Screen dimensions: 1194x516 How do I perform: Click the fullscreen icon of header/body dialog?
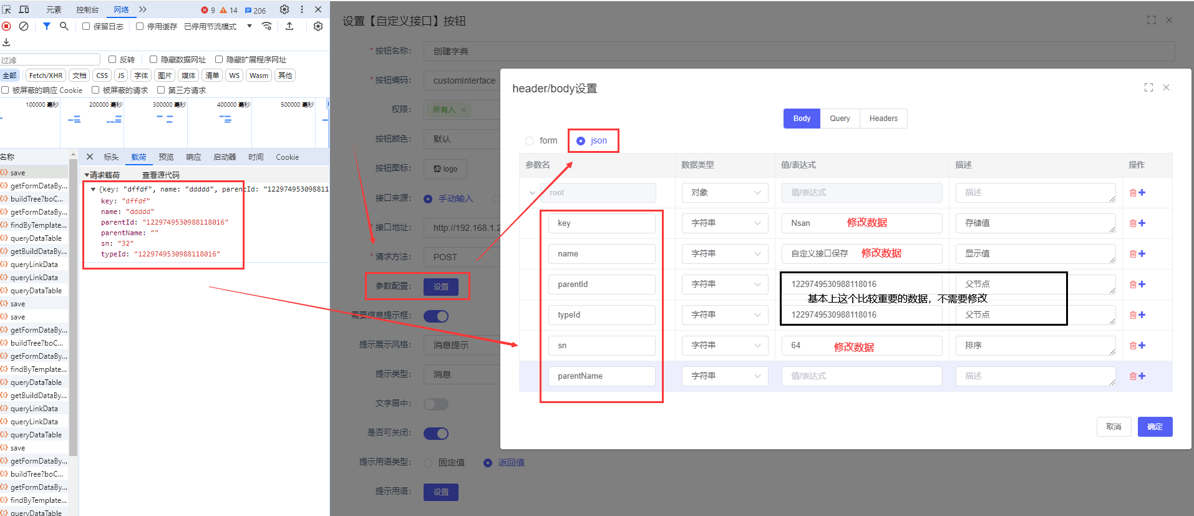1148,88
